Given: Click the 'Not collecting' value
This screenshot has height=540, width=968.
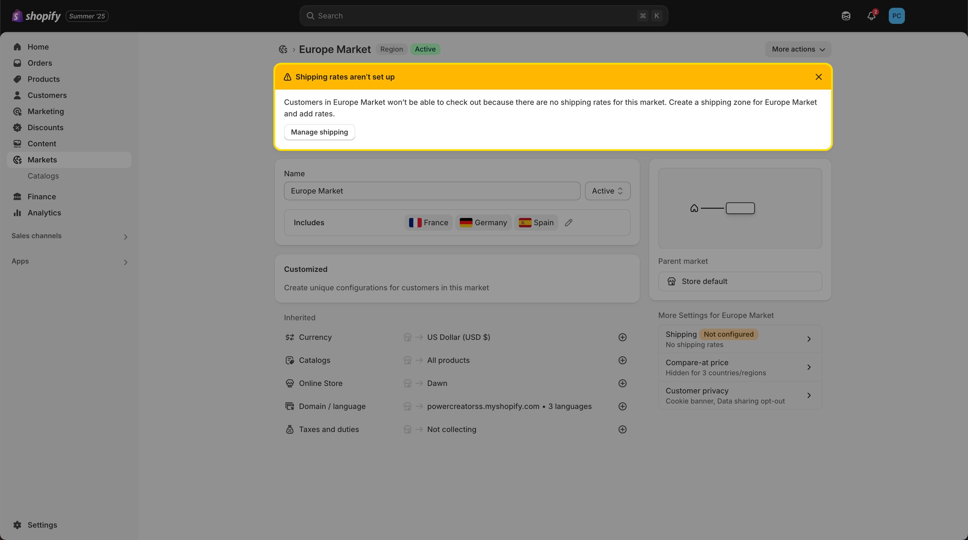Looking at the screenshot, I should click(x=452, y=429).
